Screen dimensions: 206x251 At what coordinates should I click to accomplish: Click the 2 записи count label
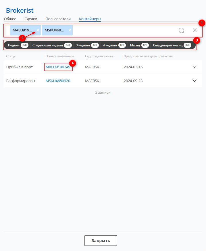tap(103, 93)
